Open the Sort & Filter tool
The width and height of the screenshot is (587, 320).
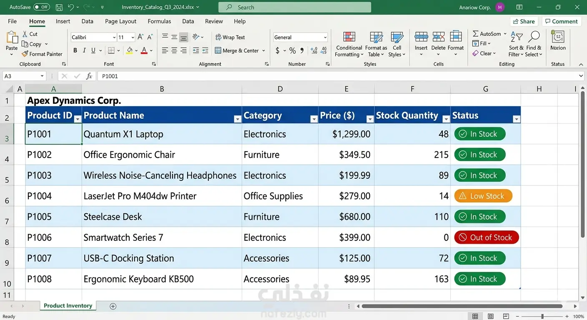pyautogui.click(x=517, y=44)
